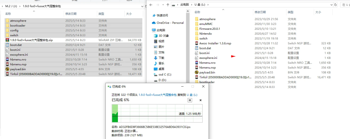The width and height of the screenshot is (350, 139).
Task: Expand U disk window address bar dropdown
Action: click(x=331, y=4)
